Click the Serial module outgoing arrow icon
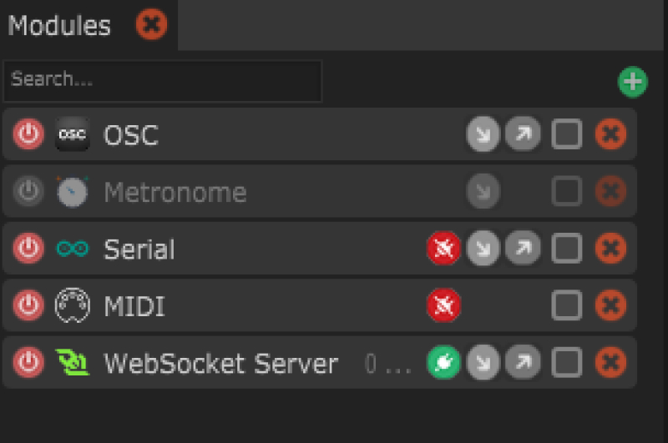This screenshot has width=668, height=443. [523, 249]
